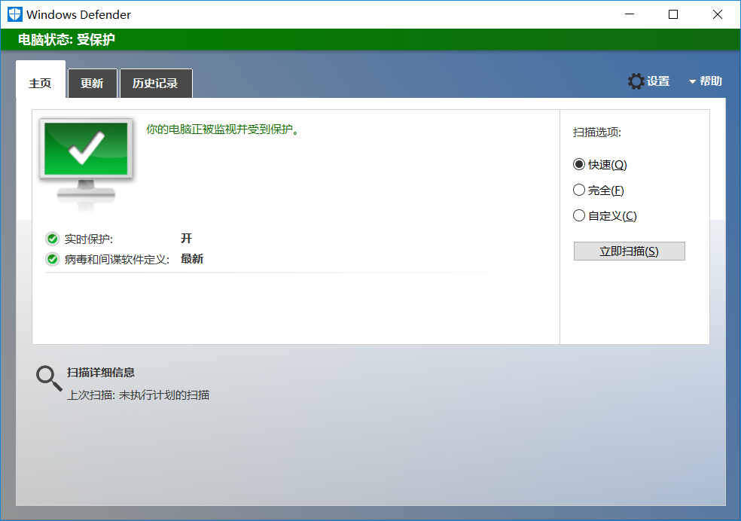
Task: Click the 设置 settings label
Action: pos(658,81)
